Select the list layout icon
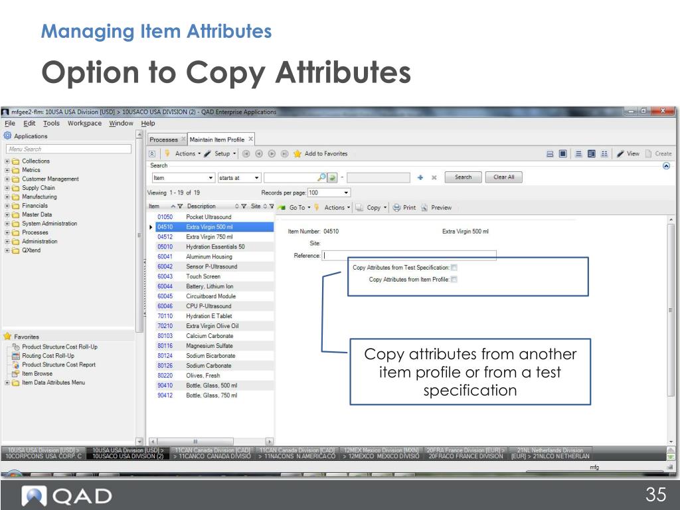The height and width of the screenshot is (510, 680). tap(578, 153)
